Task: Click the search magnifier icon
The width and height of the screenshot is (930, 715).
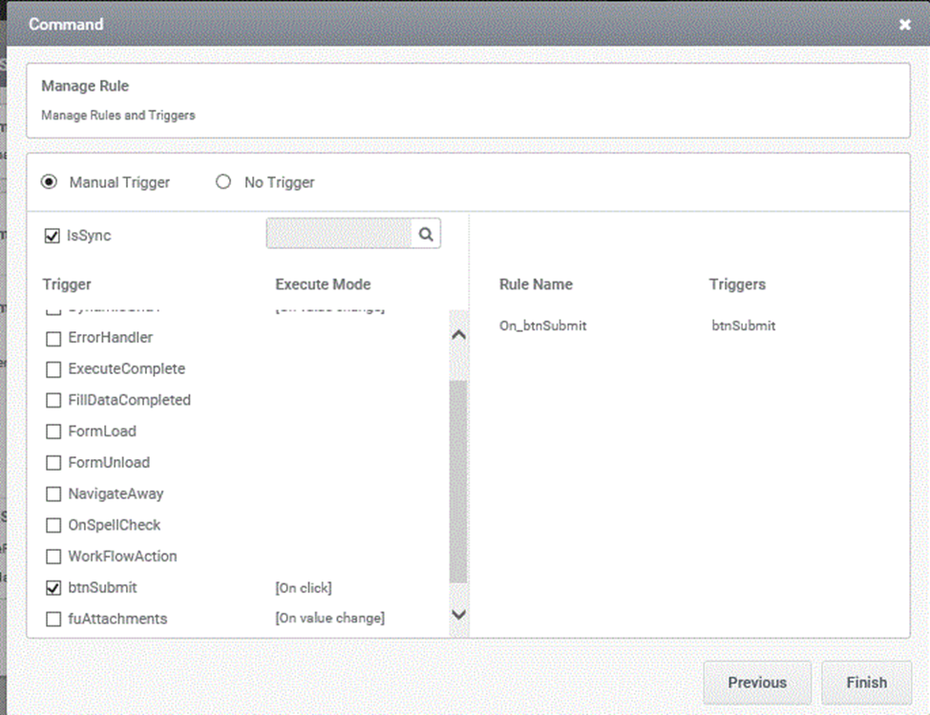Action: [x=426, y=234]
